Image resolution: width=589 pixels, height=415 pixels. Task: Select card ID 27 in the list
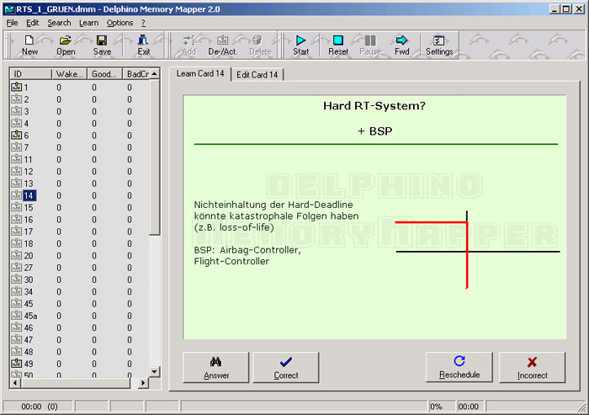coord(28,268)
